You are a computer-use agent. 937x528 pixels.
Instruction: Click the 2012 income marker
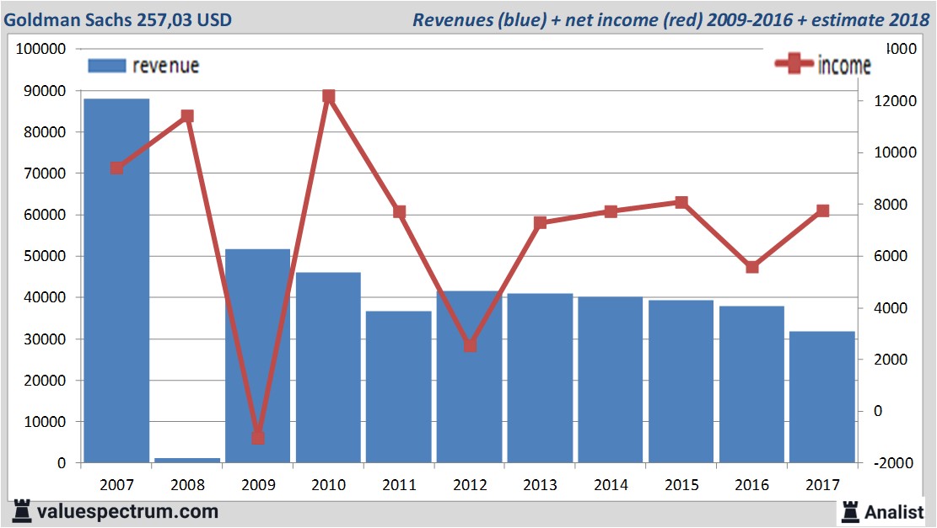click(x=470, y=345)
